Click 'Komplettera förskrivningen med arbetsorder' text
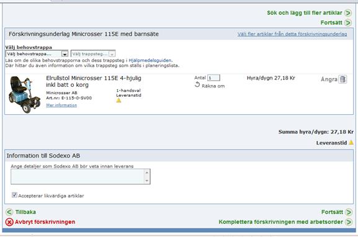Viewport: 358px width, 237px height. (x=281, y=222)
